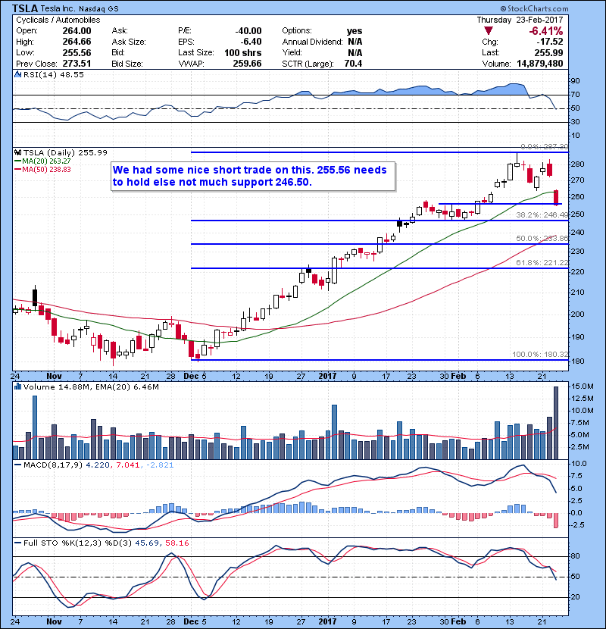
Task: Click the volume bars icon beside Volume label
Action: click(17, 386)
